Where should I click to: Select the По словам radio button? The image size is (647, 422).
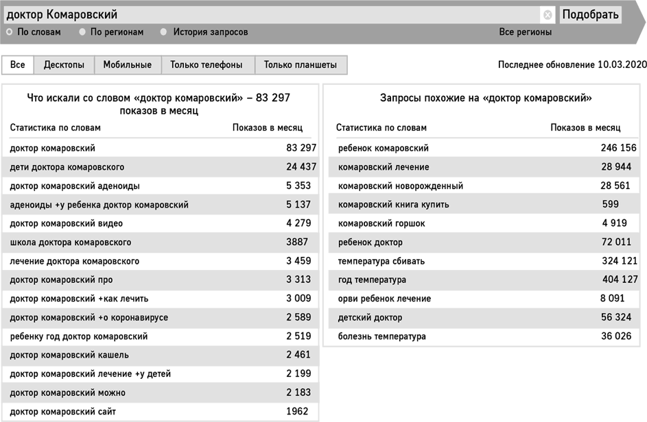point(10,32)
